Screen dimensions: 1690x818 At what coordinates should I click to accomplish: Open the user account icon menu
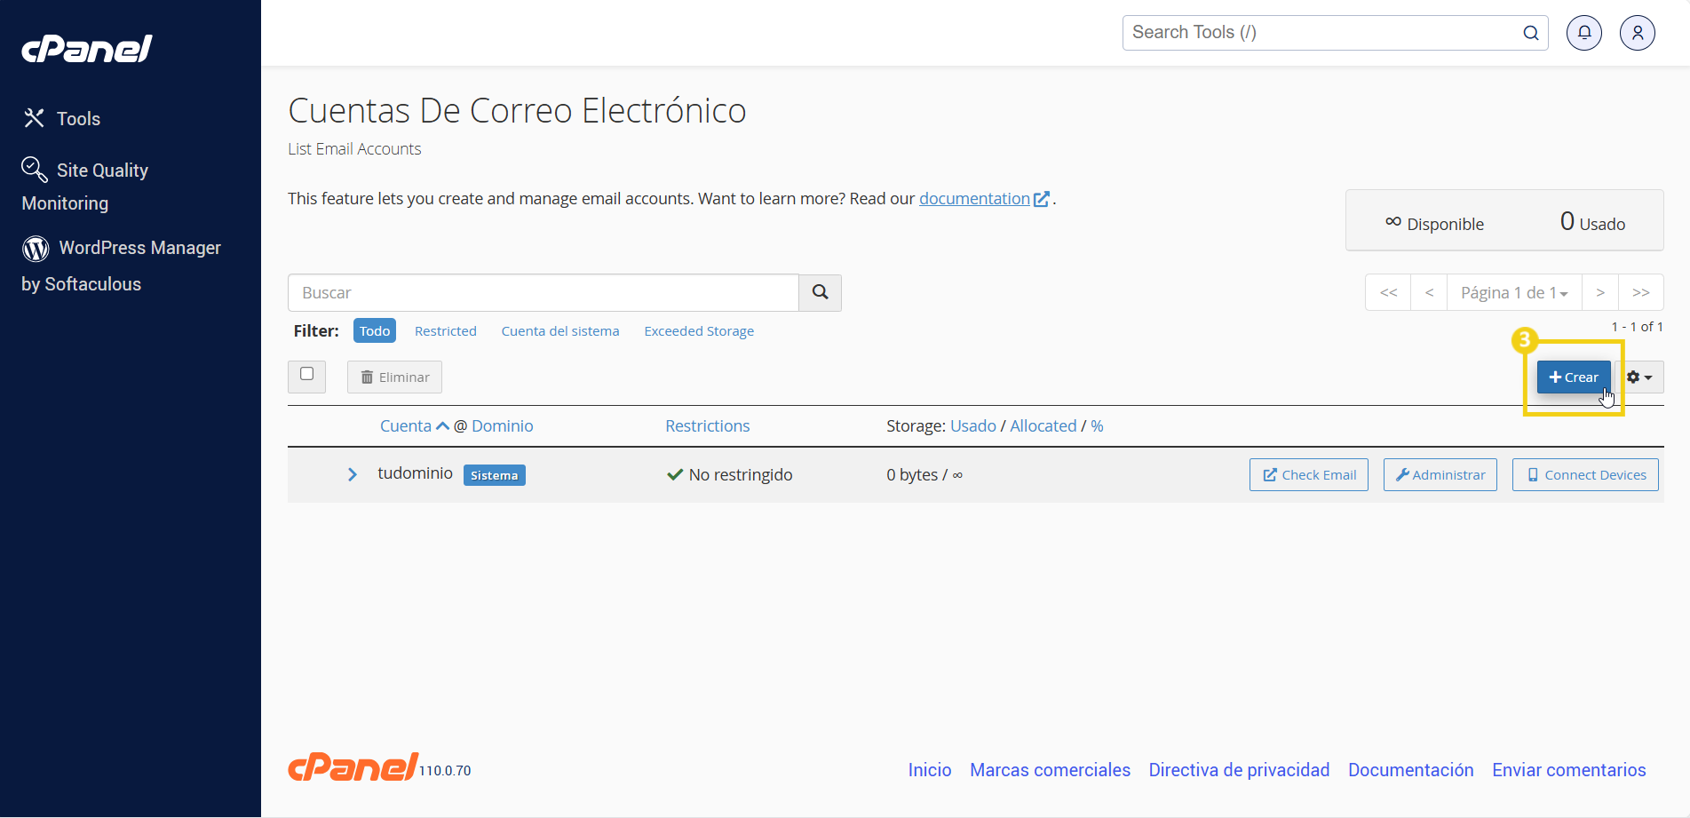(1637, 33)
